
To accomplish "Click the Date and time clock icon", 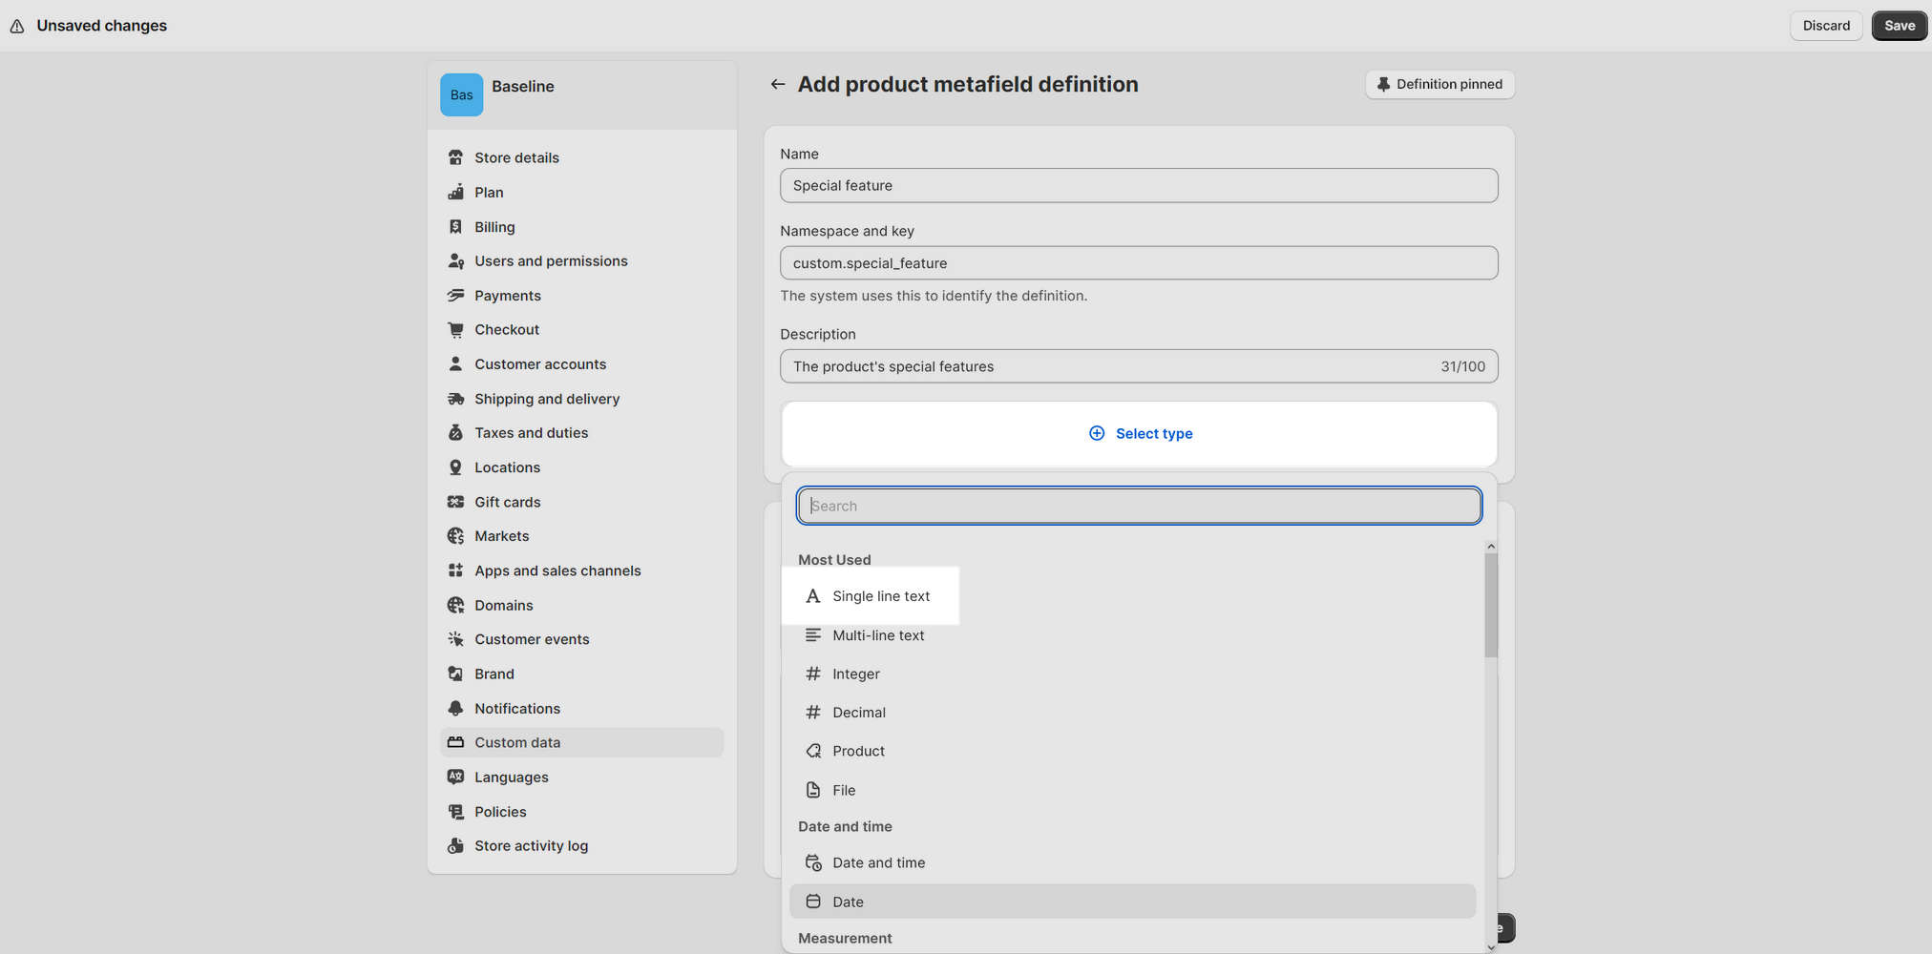I will coord(813,862).
